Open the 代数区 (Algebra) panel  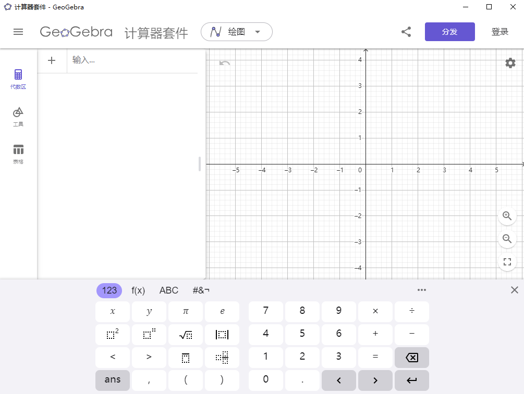coord(18,79)
